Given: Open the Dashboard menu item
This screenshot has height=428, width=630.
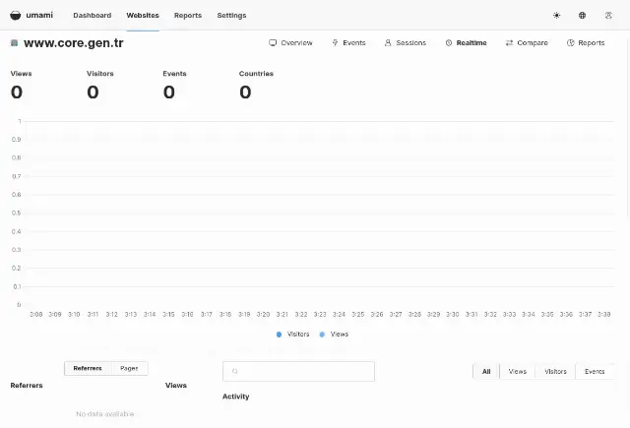Looking at the screenshot, I should 92,16.
